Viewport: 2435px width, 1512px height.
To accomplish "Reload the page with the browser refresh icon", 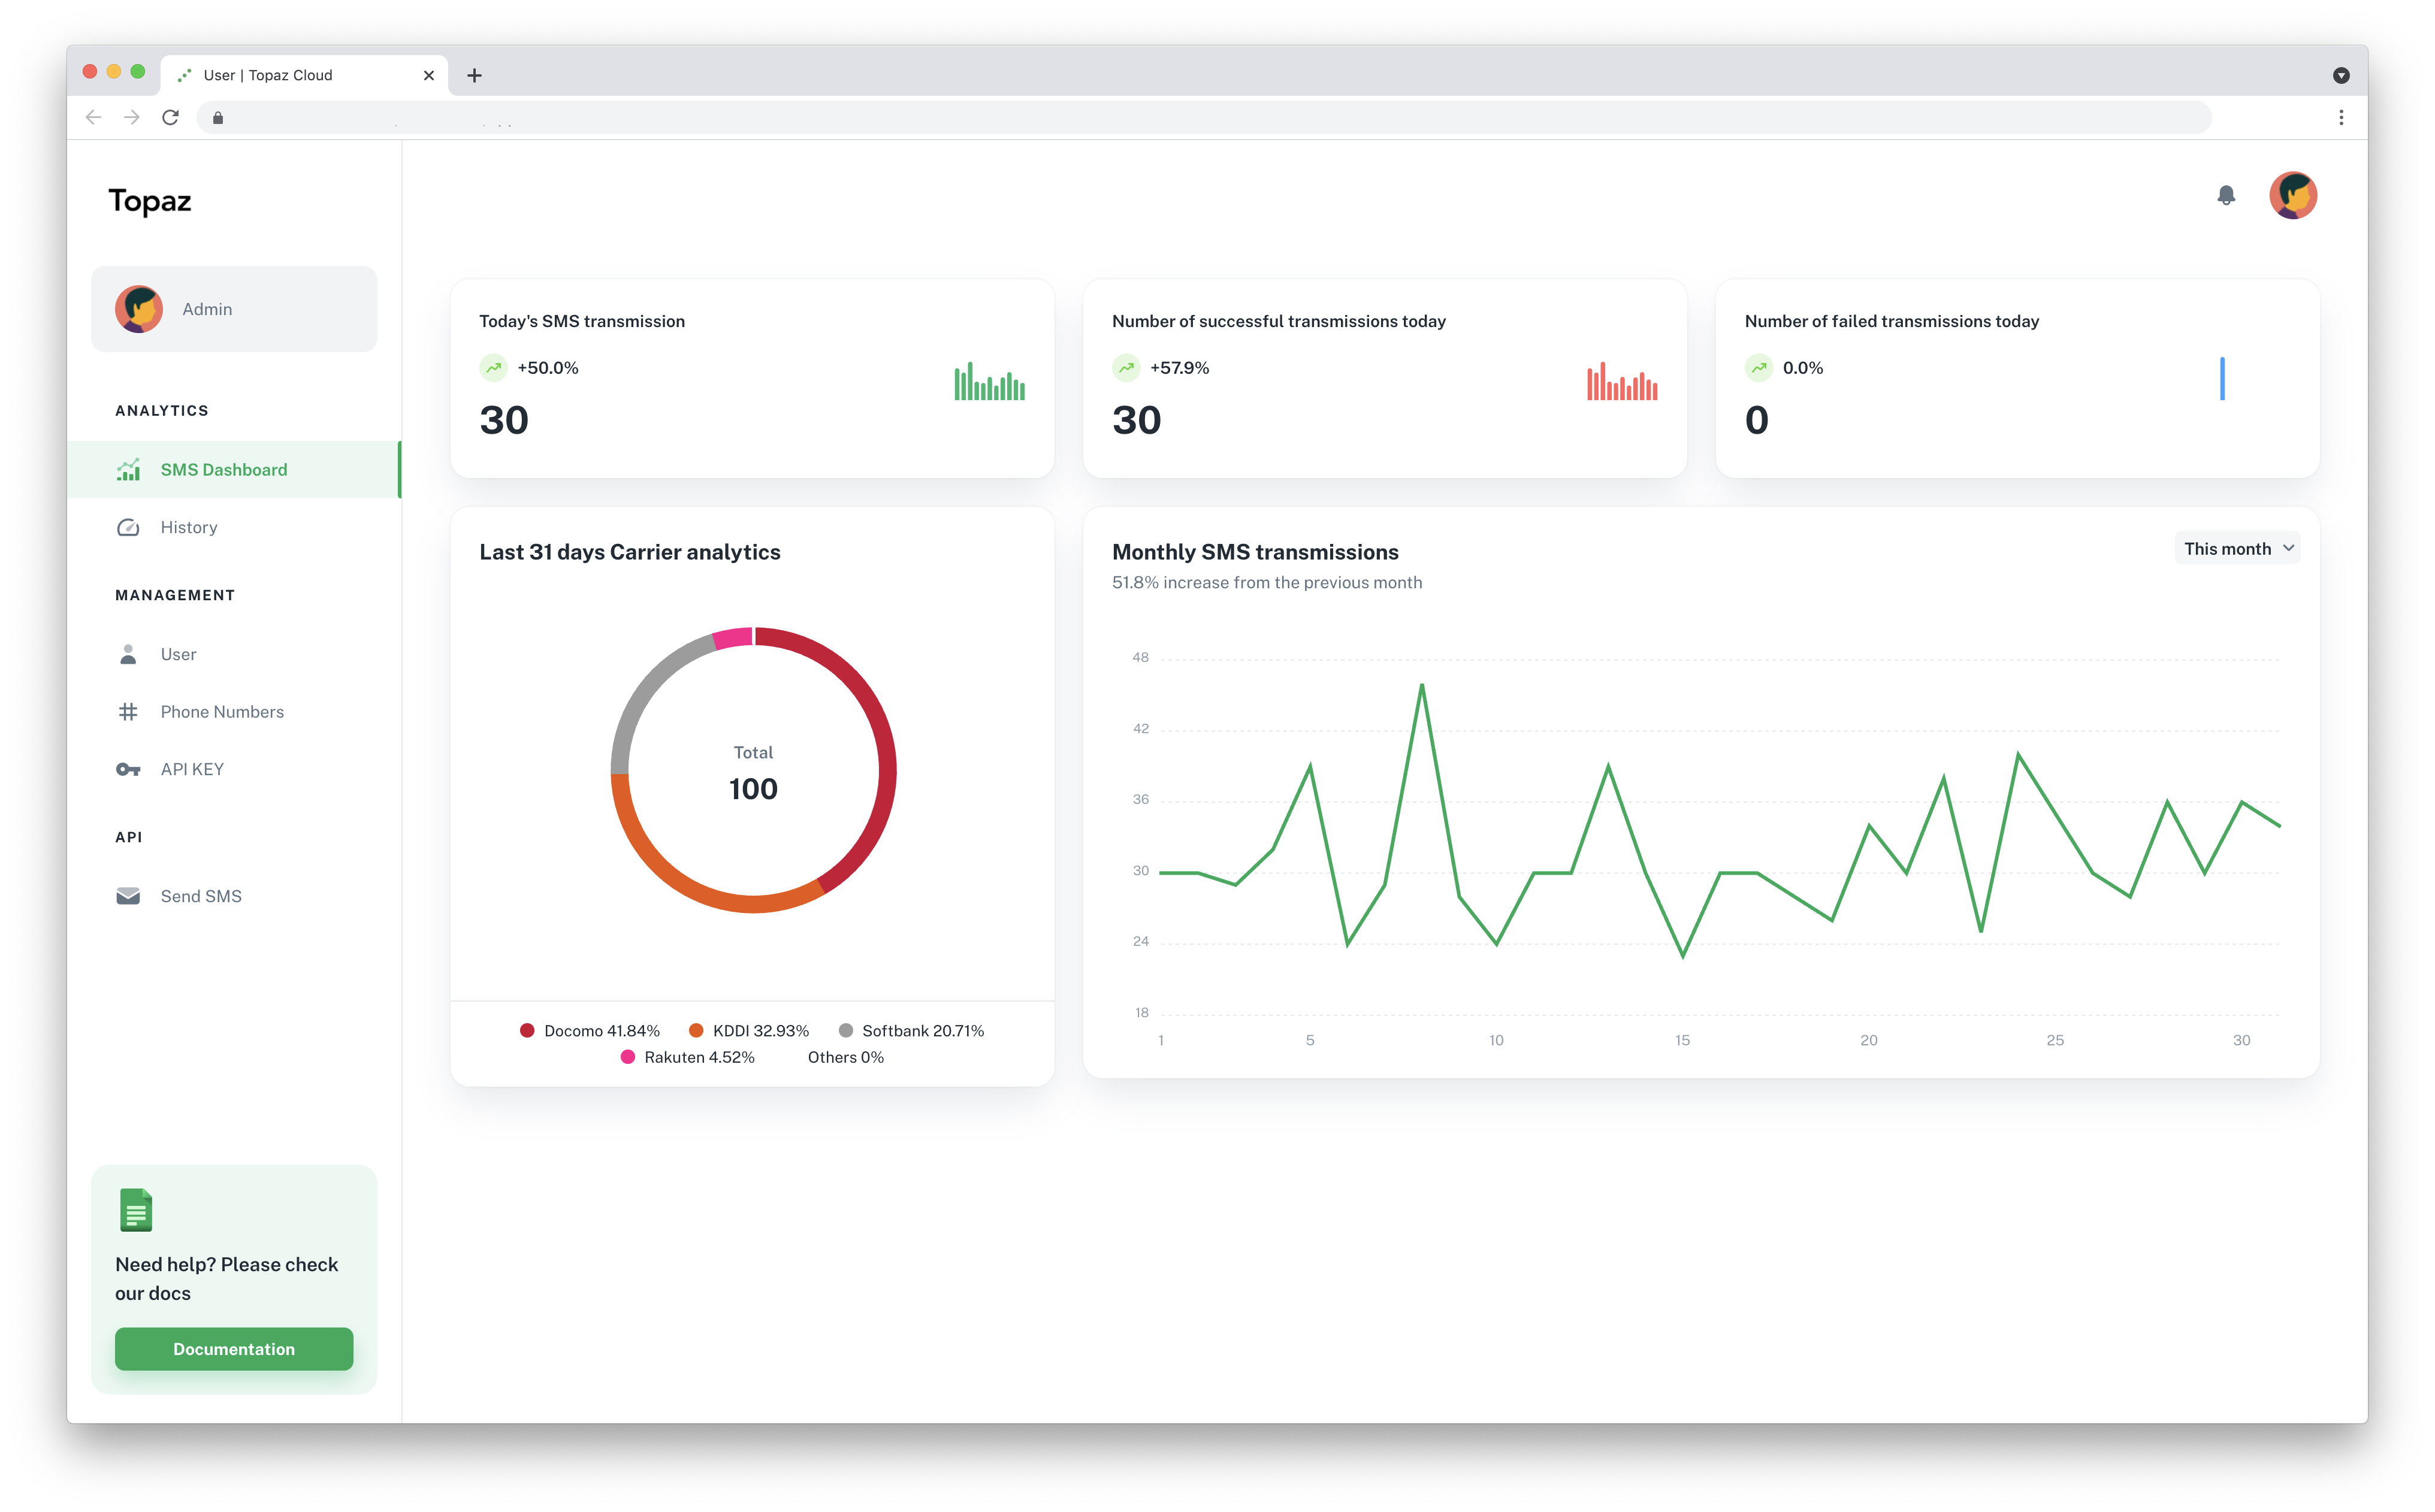I will tap(171, 118).
